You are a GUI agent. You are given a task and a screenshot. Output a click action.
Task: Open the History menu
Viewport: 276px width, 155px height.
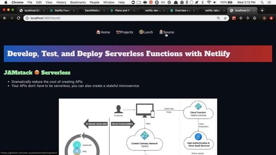(61, 3)
